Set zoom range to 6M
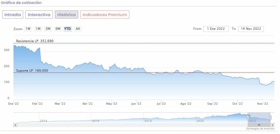The image size is (280, 134). point(58,29)
